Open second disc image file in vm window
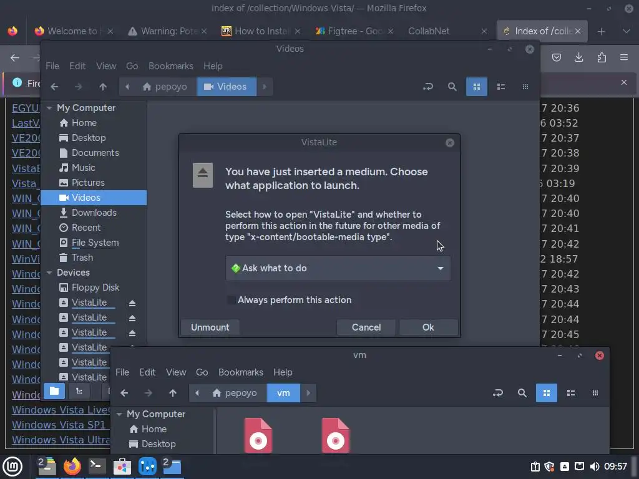This screenshot has width=639, height=479. [x=335, y=435]
